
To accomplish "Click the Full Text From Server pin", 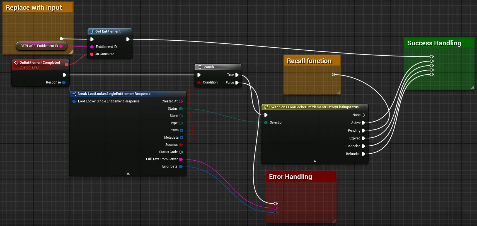I will click(x=181, y=159).
